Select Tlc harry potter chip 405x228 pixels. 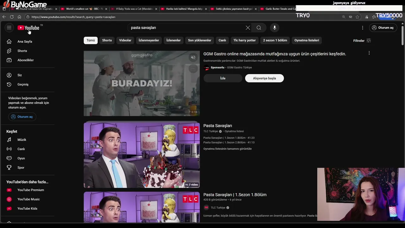(245, 40)
